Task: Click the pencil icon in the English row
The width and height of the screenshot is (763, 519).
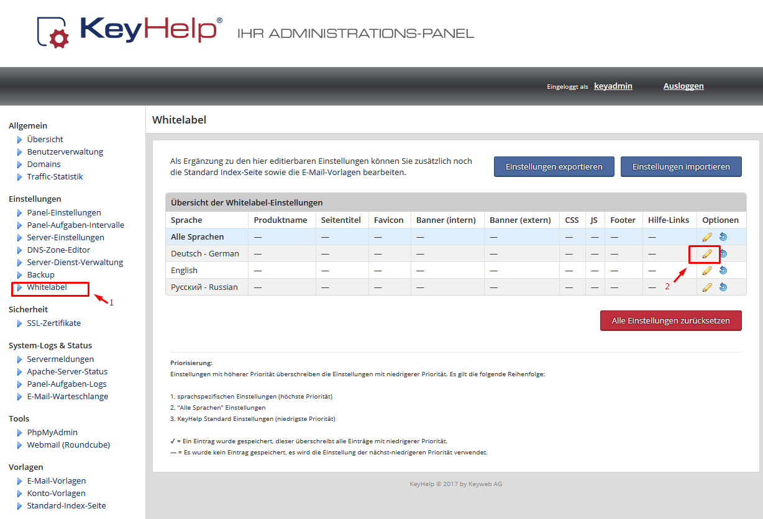Action: (x=707, y=270)
